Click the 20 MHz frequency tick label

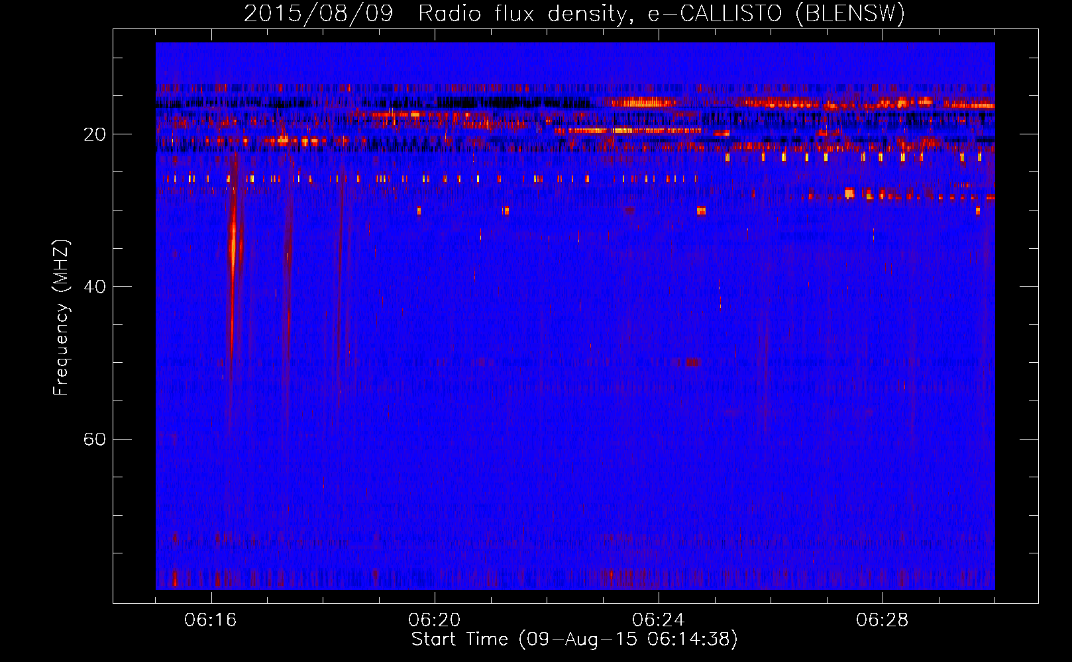point(95,134)
